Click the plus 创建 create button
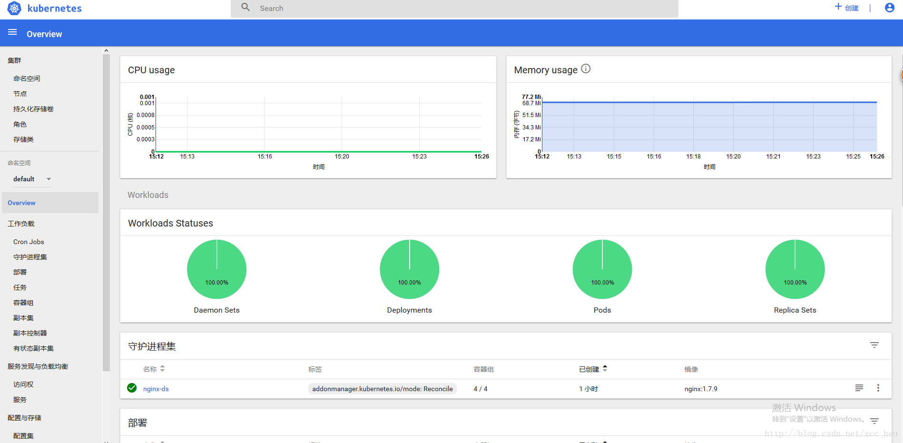Viewport: 903px width, 443px height. pos(846,8)
